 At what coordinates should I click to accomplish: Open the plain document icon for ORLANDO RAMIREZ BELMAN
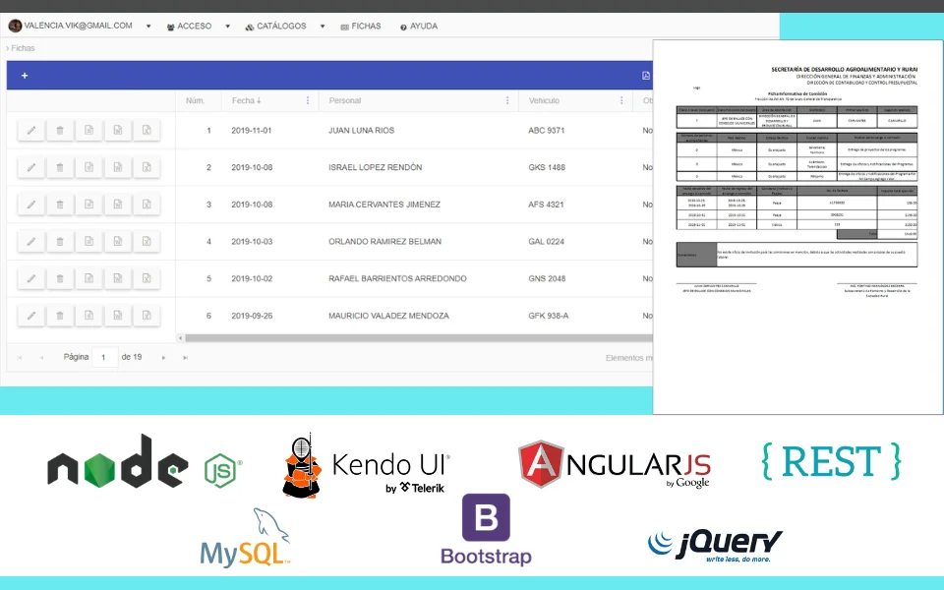89,242
